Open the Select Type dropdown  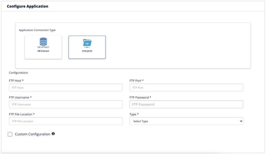coord(186,121)
